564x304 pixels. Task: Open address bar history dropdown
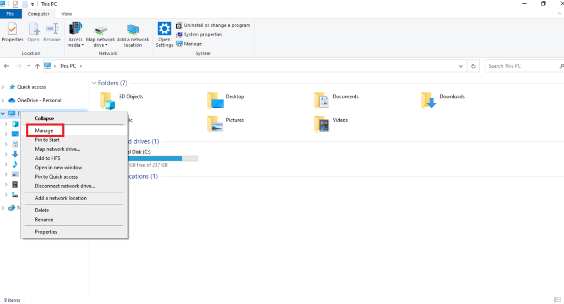pyautogui.click(x=461, y=66)
